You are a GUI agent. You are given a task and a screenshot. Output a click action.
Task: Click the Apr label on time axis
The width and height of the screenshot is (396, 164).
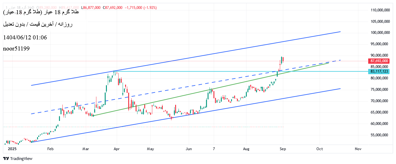tap(117, 149)
